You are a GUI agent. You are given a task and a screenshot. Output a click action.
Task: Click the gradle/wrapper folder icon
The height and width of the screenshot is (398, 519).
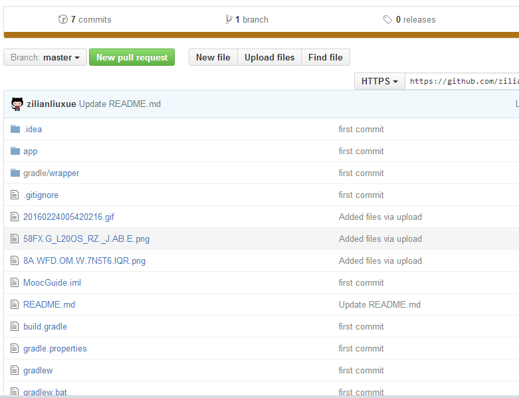click(x=15, y=173)
